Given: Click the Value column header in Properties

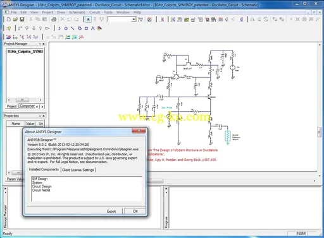Looking at the screenshot, I should coord(30,124).
